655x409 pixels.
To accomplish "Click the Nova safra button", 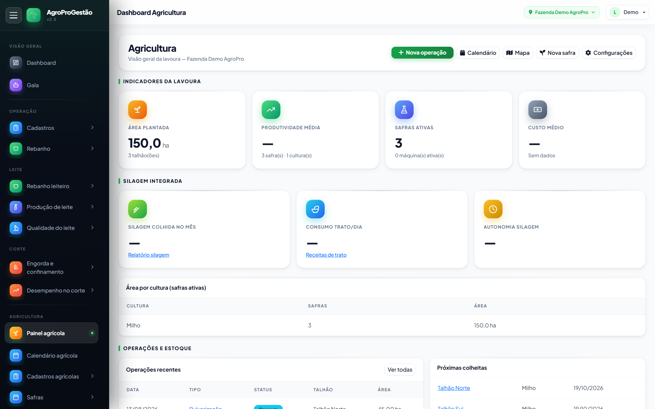I will 557,53.
